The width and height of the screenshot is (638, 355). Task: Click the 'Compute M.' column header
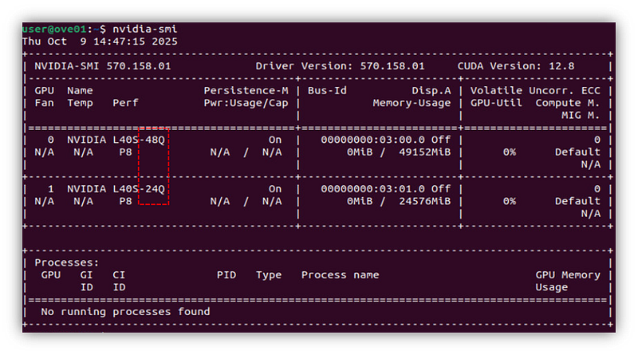(x=568, y=103)
